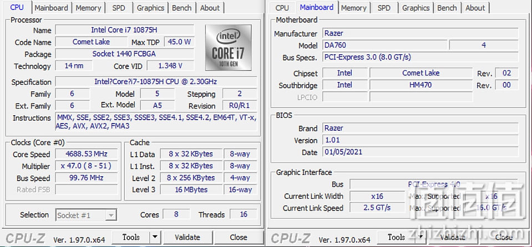532x247 pixels.
Task: Click the BIOS Version value 1.01
Action: 420,140
